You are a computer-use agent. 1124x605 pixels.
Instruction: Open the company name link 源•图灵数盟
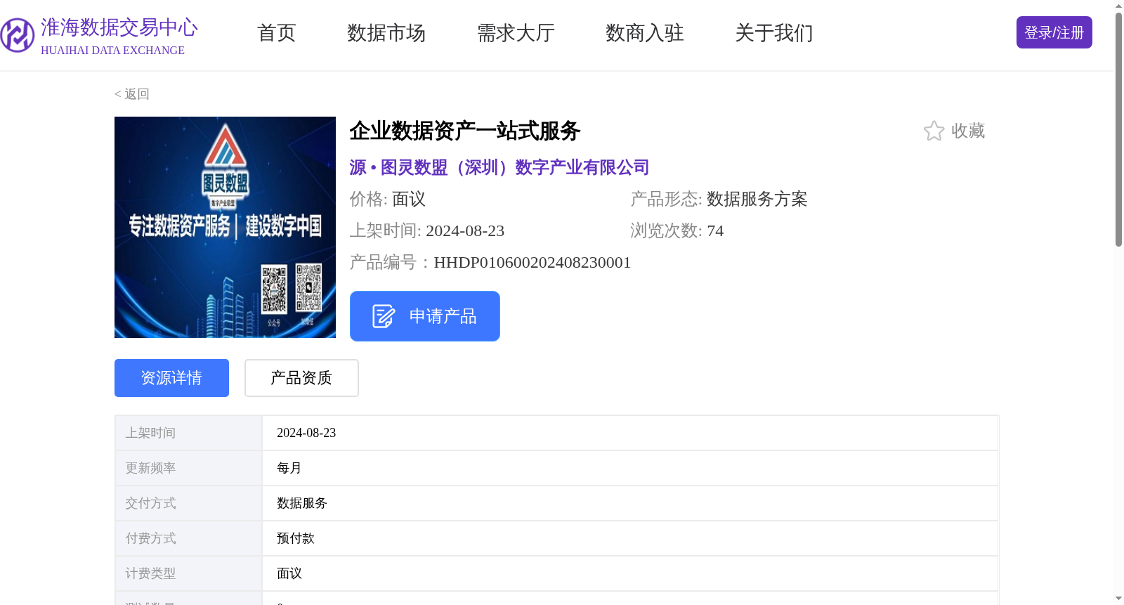[x=499, y=167]
